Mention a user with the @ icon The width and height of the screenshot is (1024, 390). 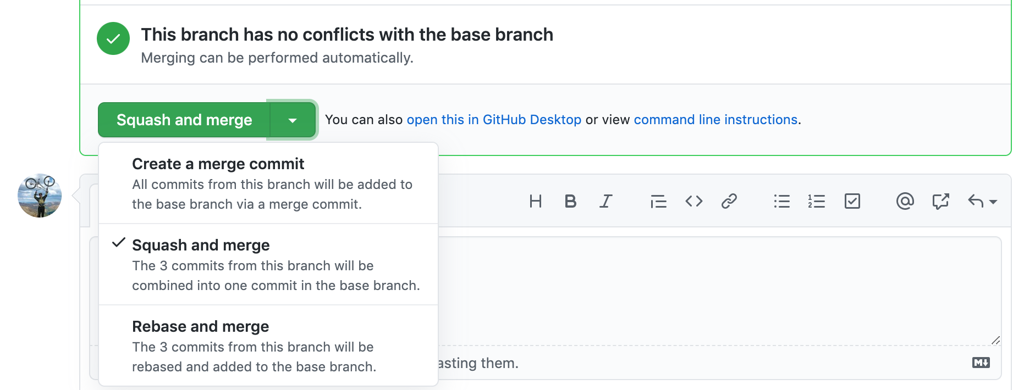coord(905,201)
